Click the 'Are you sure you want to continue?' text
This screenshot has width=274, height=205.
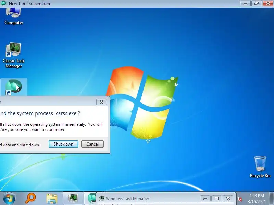point(32,129)
